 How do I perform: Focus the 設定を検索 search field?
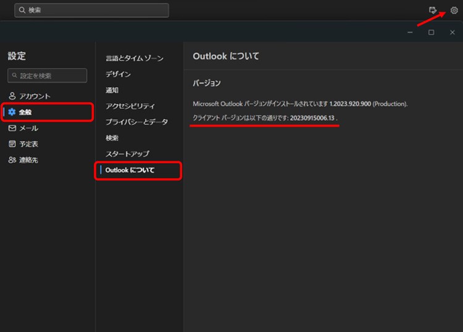[48, 75]
